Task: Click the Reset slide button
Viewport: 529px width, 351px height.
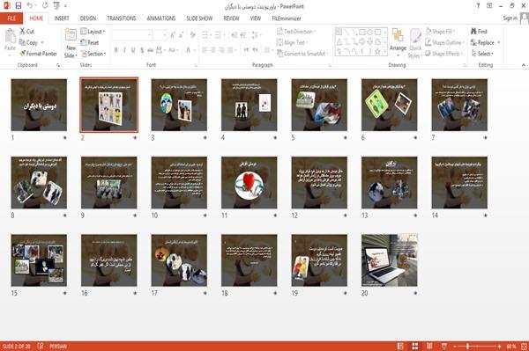Action: click(90, 42)
